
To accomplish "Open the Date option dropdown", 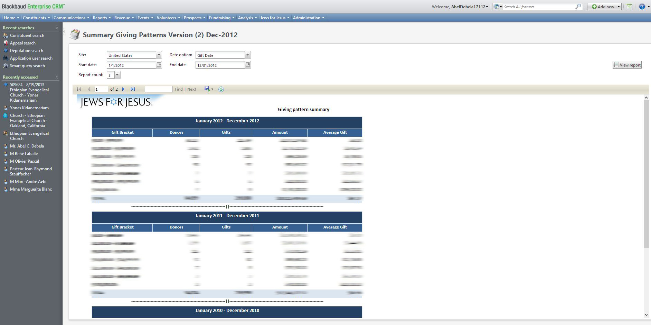I will pos(247,55).
